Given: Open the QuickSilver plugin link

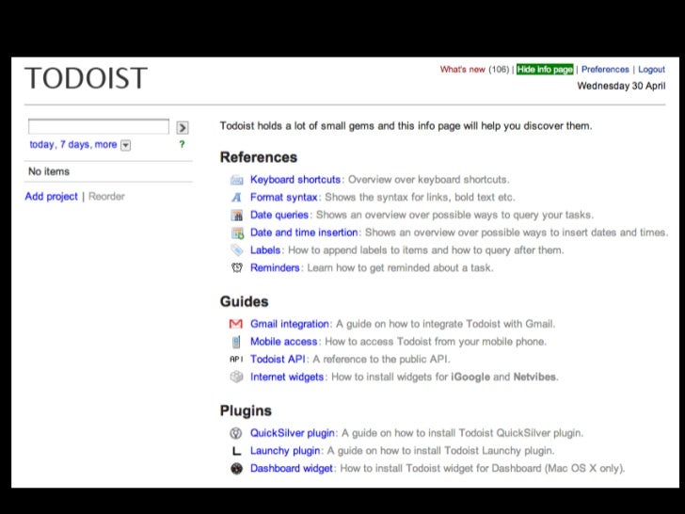Looking at the screenshot, I should [x=293, y=433].
